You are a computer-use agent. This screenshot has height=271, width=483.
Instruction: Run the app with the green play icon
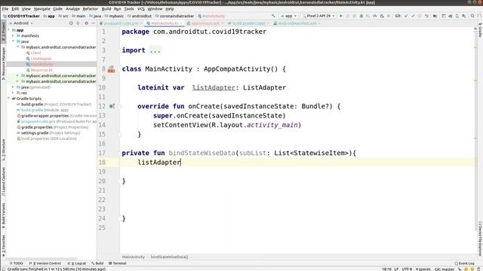click(341, 16)
